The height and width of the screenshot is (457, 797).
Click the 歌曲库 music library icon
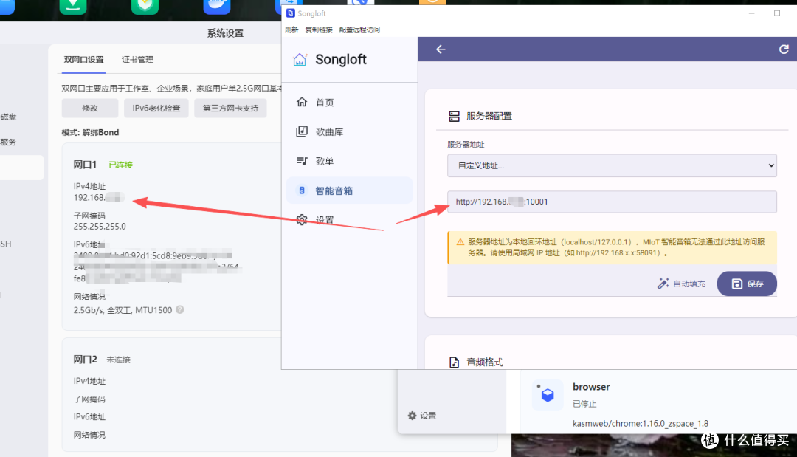[x=302, y=131]
